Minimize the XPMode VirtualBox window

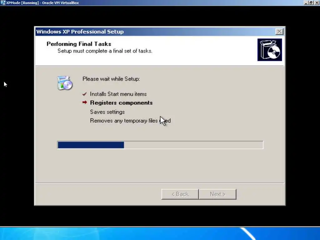click(x=306, y=2)
